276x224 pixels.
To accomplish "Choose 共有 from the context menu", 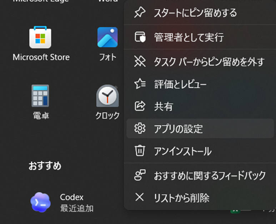I will click(x=163, y=106).
